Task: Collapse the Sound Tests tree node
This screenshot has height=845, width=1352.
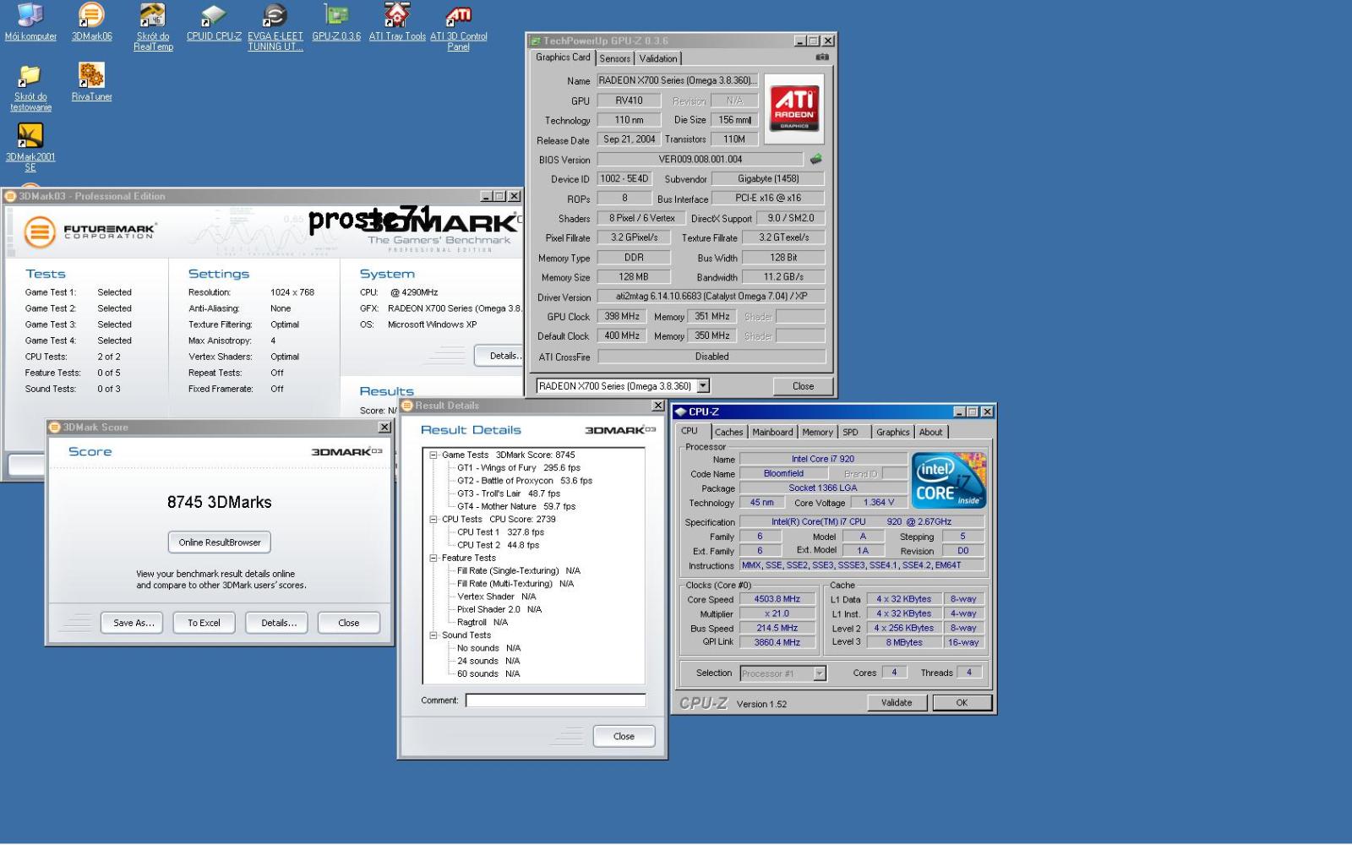Action: coord(433,635)
